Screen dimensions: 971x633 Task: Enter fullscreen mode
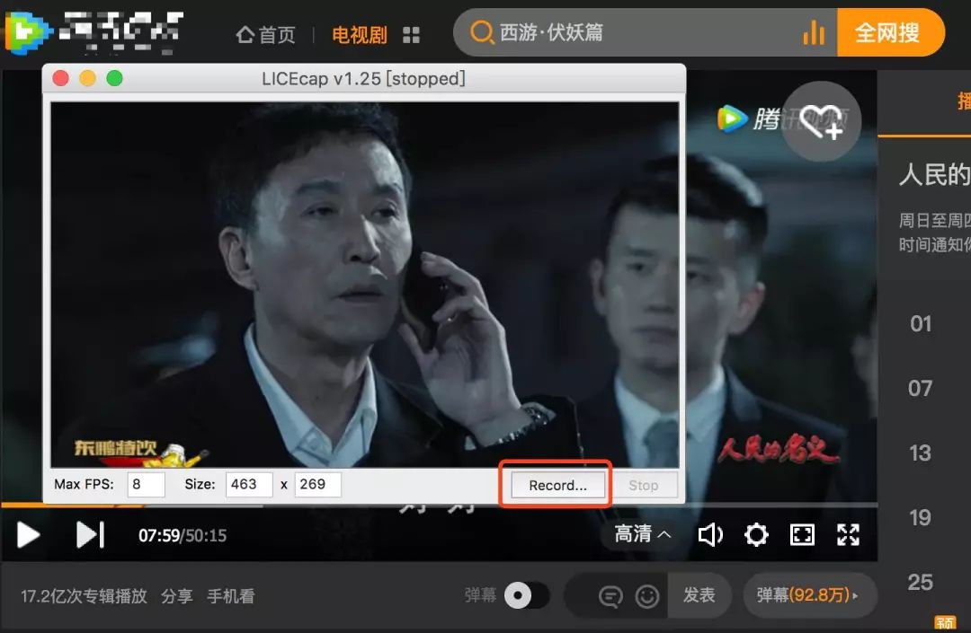pos(848,534)
